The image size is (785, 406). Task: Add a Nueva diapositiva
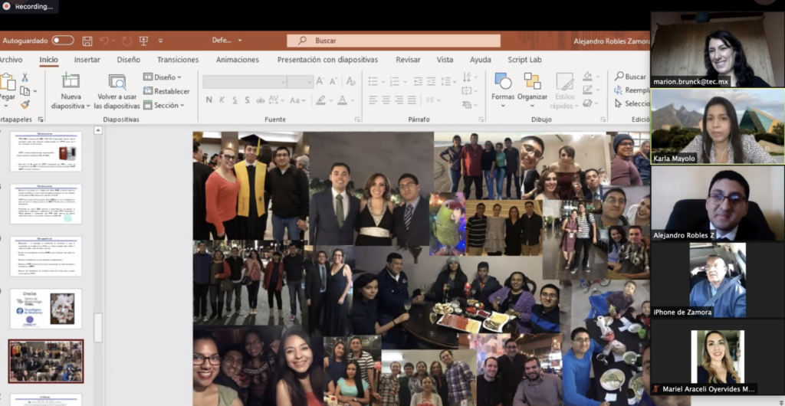click(x=71, y=91)
